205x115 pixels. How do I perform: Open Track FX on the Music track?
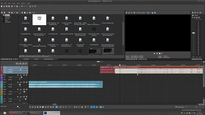point(20,82)
